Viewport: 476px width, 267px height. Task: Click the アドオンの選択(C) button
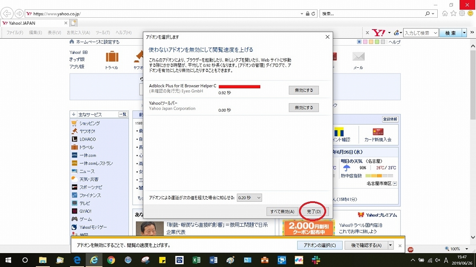[320, 245]
